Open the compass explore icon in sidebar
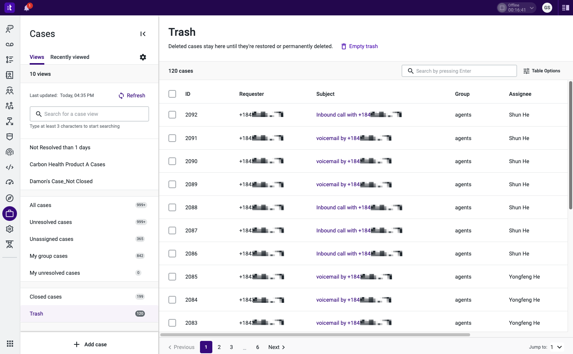 click(x=10, y=198)
